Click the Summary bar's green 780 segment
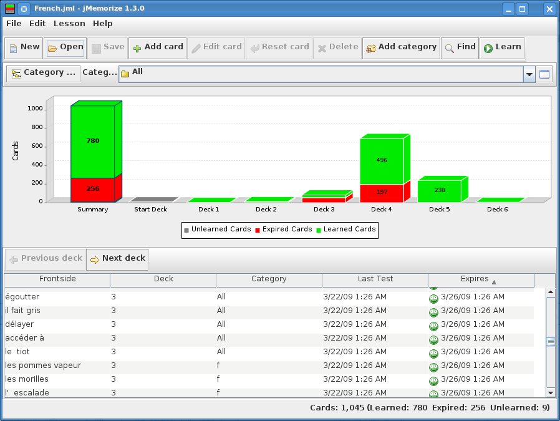The height and width of the screenshot is (421, 560). click(x=93, y=142)
